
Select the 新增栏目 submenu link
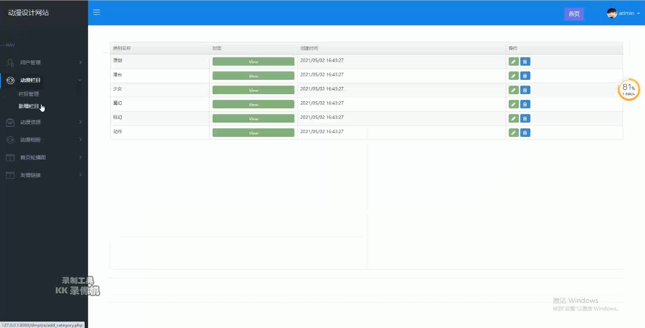pos(29,106)
